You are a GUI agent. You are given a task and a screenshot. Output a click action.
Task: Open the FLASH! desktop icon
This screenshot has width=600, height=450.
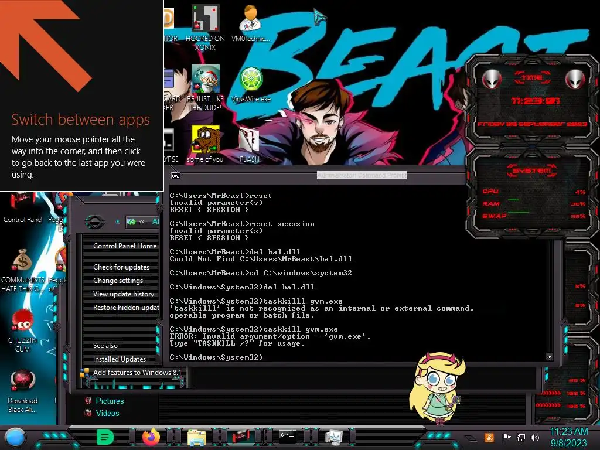pyautogui.click(x=251, y=145)
